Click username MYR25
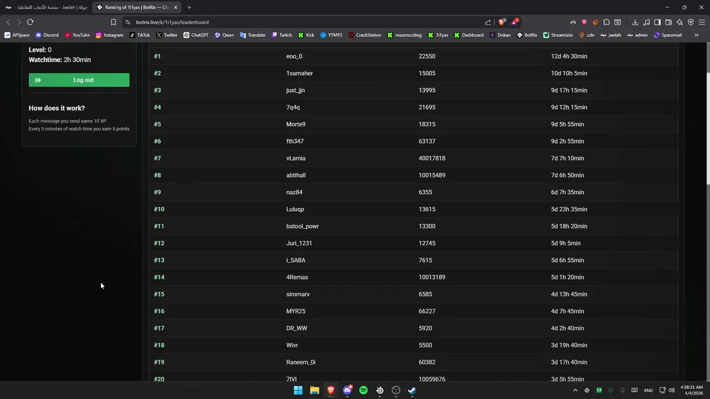 point(296,311)
